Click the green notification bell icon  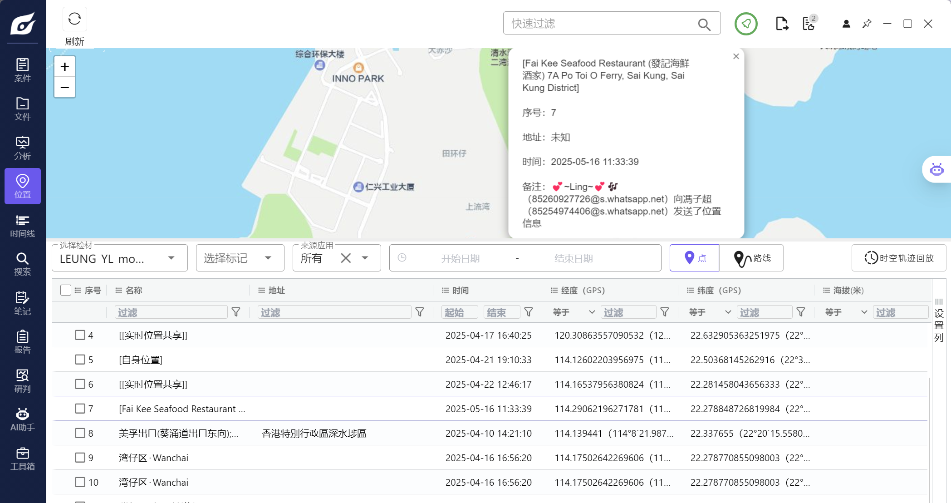745,24
